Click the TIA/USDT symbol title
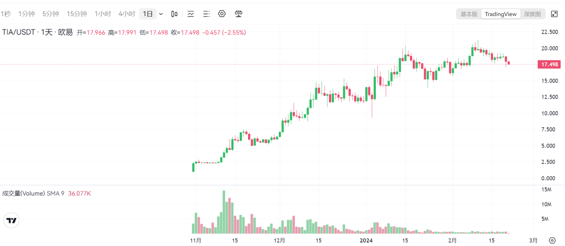565x246 pixels. [x=19, y=32]
